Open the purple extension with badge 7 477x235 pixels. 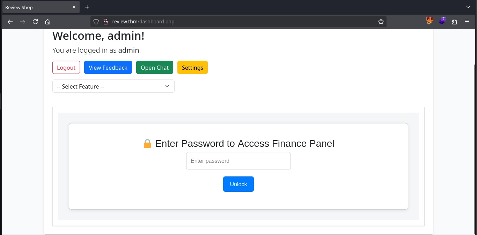442,21
